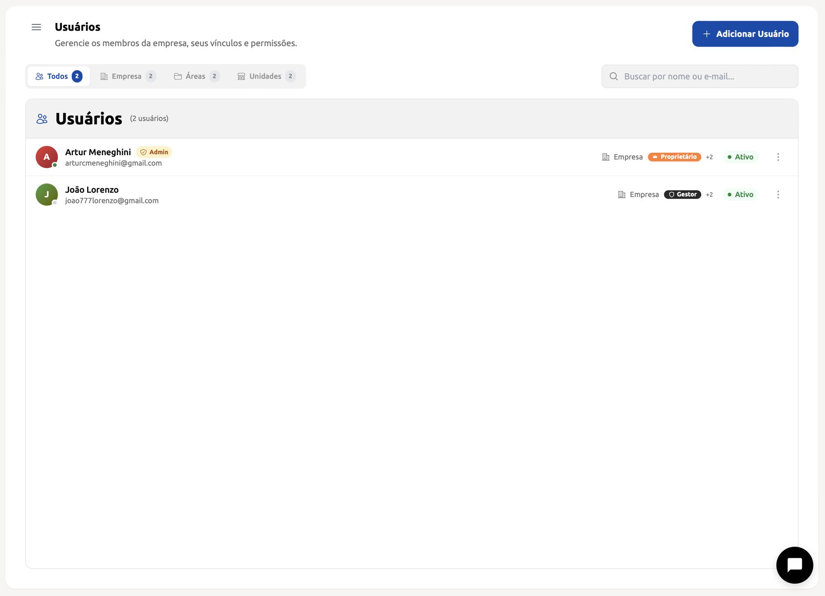
Task: Click João Lorenzo's green avatar
Action: click(x=47, y=194)
